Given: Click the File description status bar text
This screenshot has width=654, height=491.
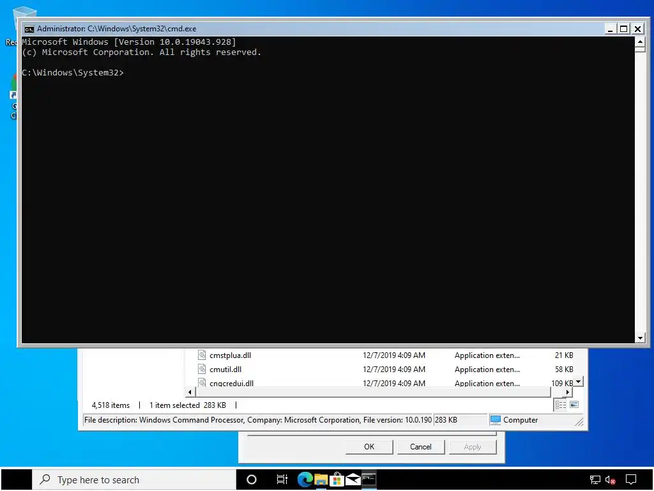Looking at the screenshot, I should (x=258, y=420).
